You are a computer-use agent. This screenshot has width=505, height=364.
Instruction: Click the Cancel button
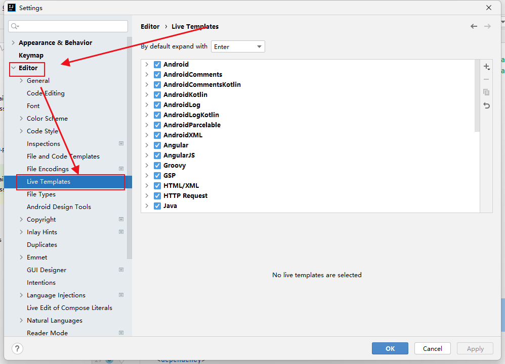(x=432, y=348)
